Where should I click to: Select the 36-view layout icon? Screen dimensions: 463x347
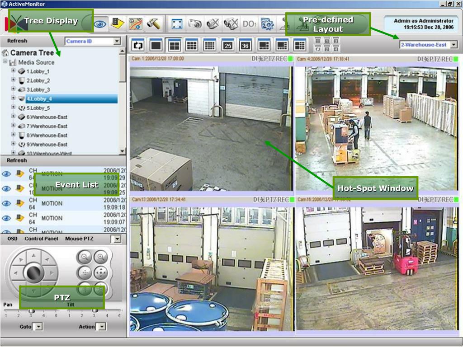[246, 45]
